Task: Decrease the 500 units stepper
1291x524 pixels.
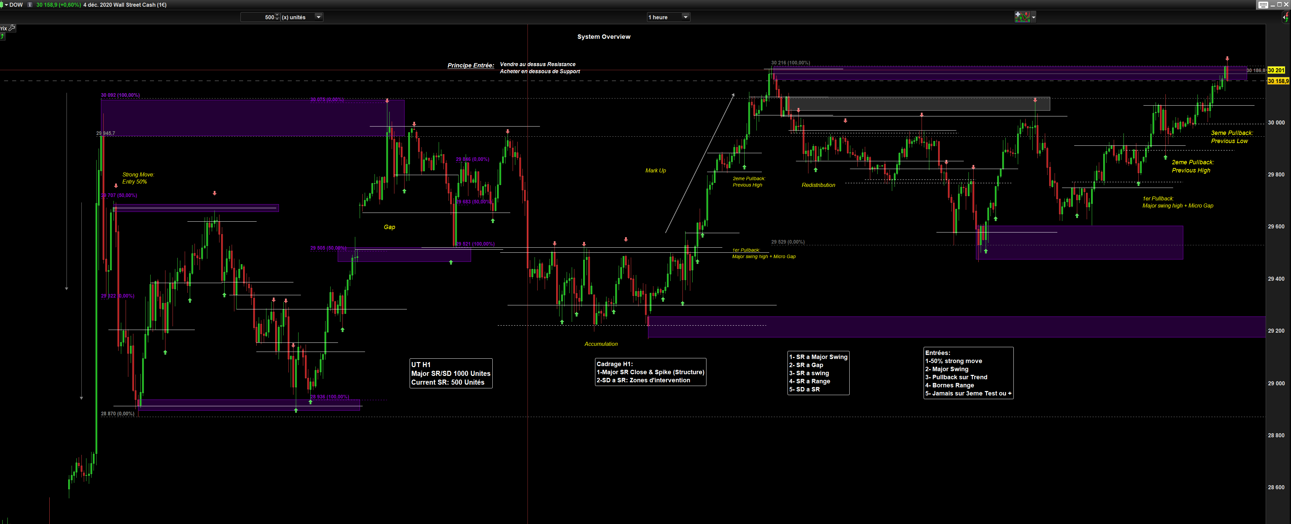Action: pyautogui.click(x=277, y=19)
